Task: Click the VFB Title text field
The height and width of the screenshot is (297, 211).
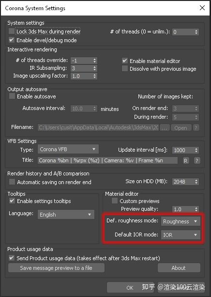Action: click(x=107, y=160)
